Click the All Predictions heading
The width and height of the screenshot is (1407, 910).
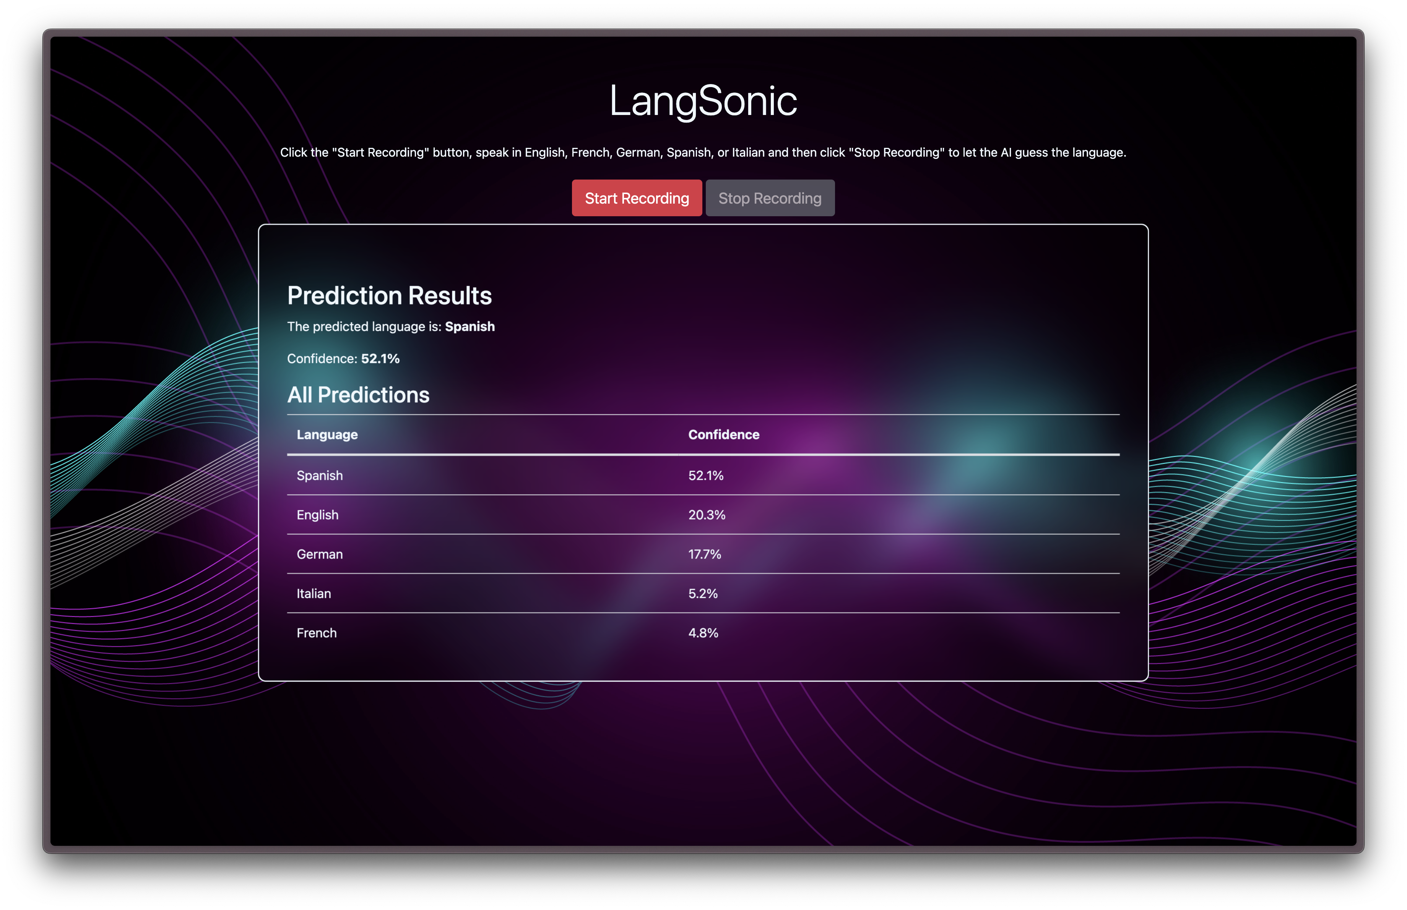(358, 395)
